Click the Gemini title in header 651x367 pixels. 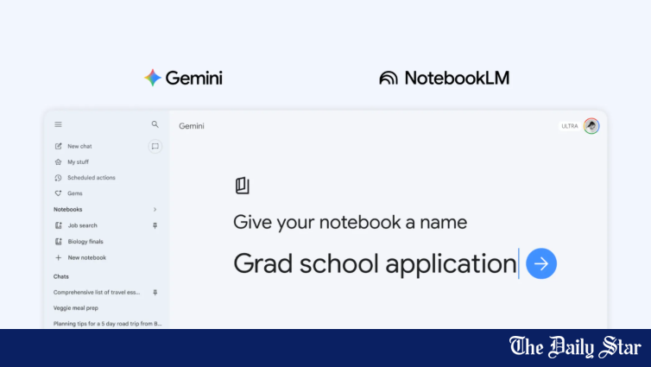click(192, 126)
